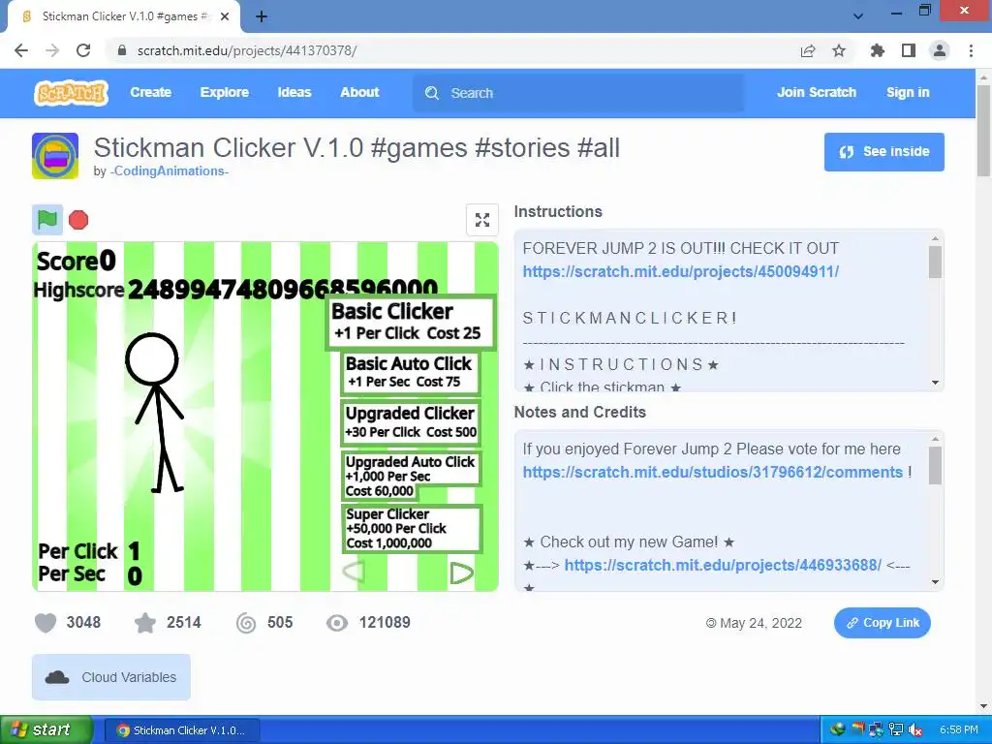Click the right arrow for next shop page

(461, 573)
